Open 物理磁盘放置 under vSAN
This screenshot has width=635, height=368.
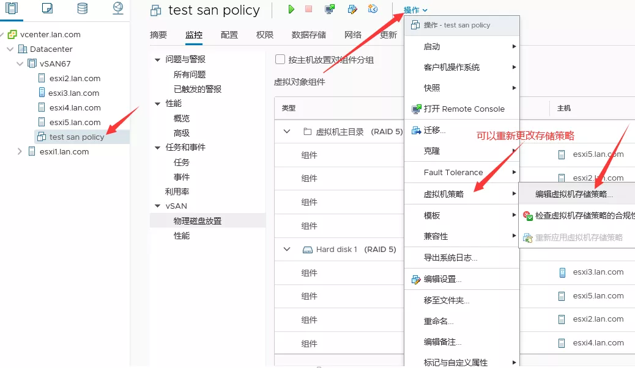[197, 221]
